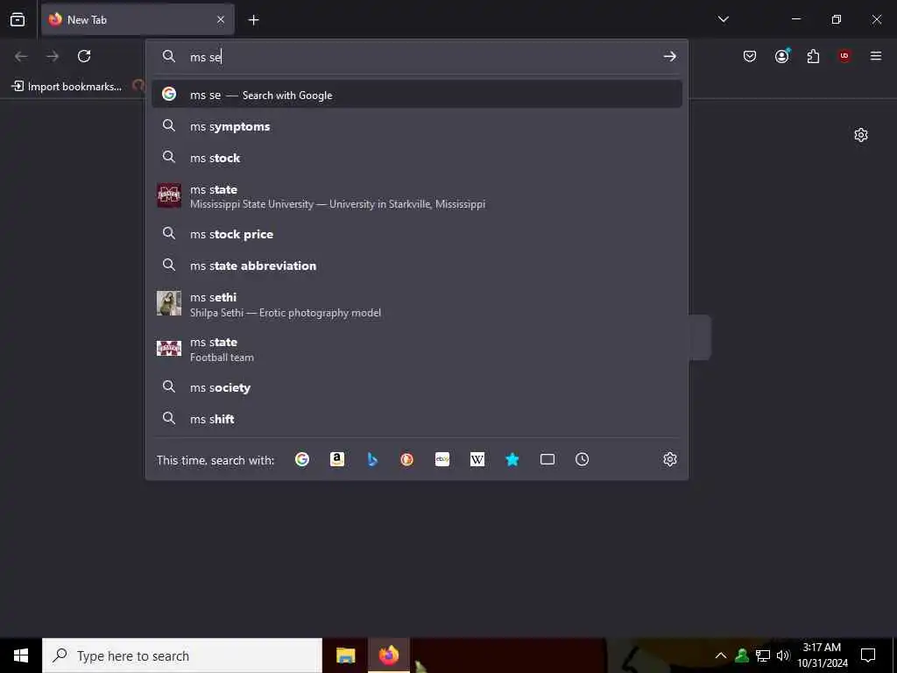Choose ms state Mississippi State University suggestion
The height and width of the screenshot is (673, 897).
(416, 195)
